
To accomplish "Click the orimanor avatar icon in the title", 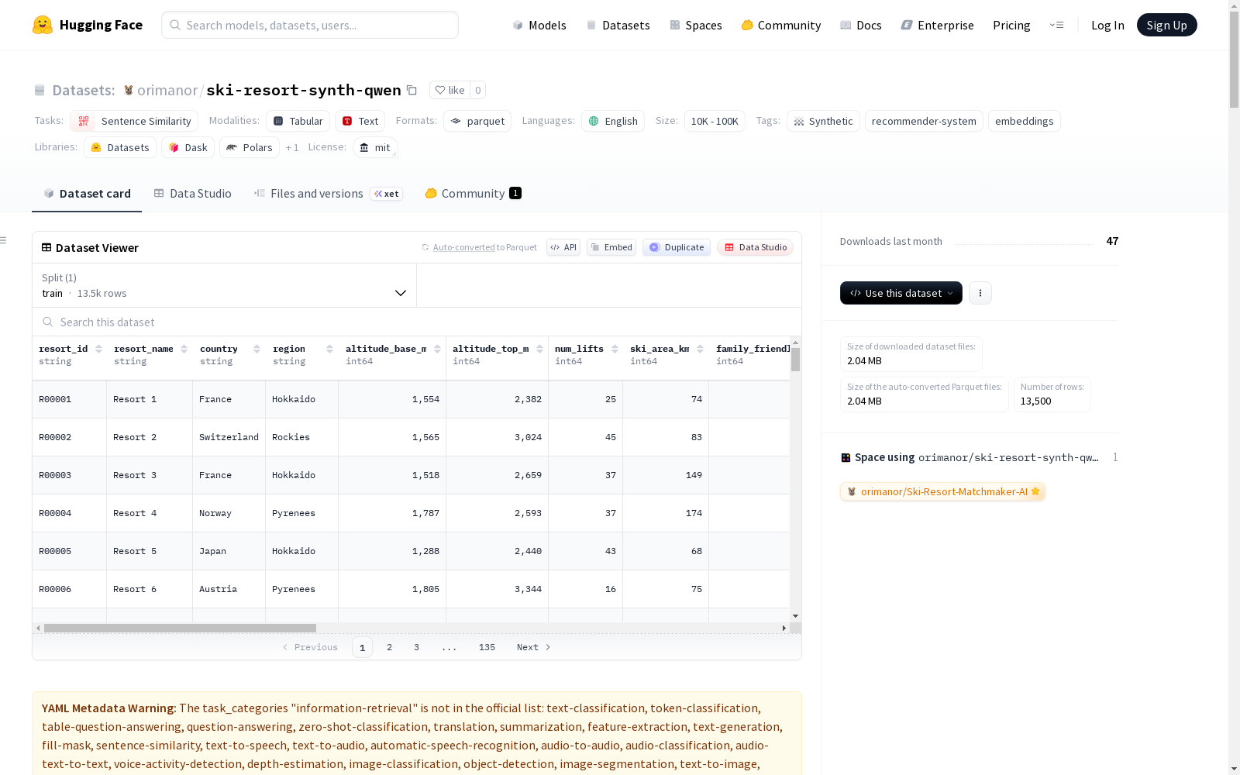I will coord(129,90).
